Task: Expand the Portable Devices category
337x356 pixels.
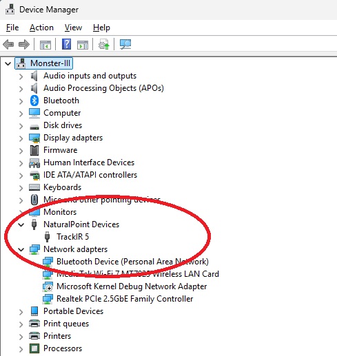Action: click(21, 312)
